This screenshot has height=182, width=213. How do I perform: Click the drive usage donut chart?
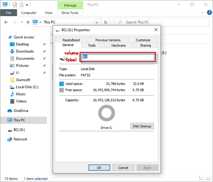pos(106,113)
